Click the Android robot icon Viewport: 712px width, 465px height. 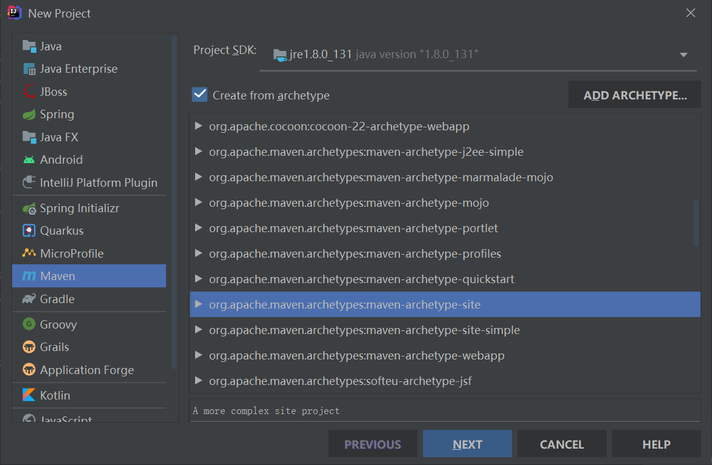click(29, 160)
